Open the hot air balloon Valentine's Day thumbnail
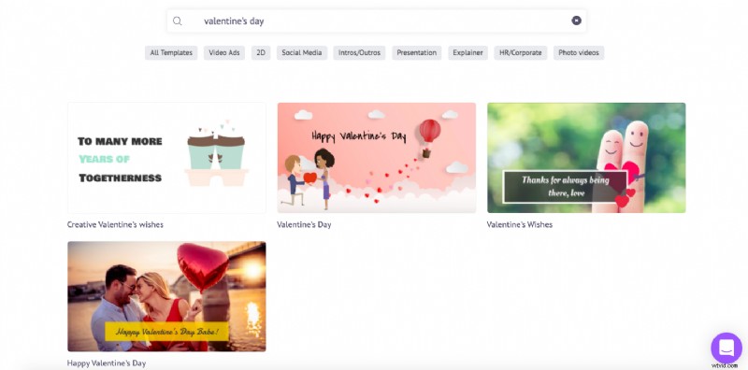This screenshot has width=748, height=370. pyautogui.click(x=377, y=158)
